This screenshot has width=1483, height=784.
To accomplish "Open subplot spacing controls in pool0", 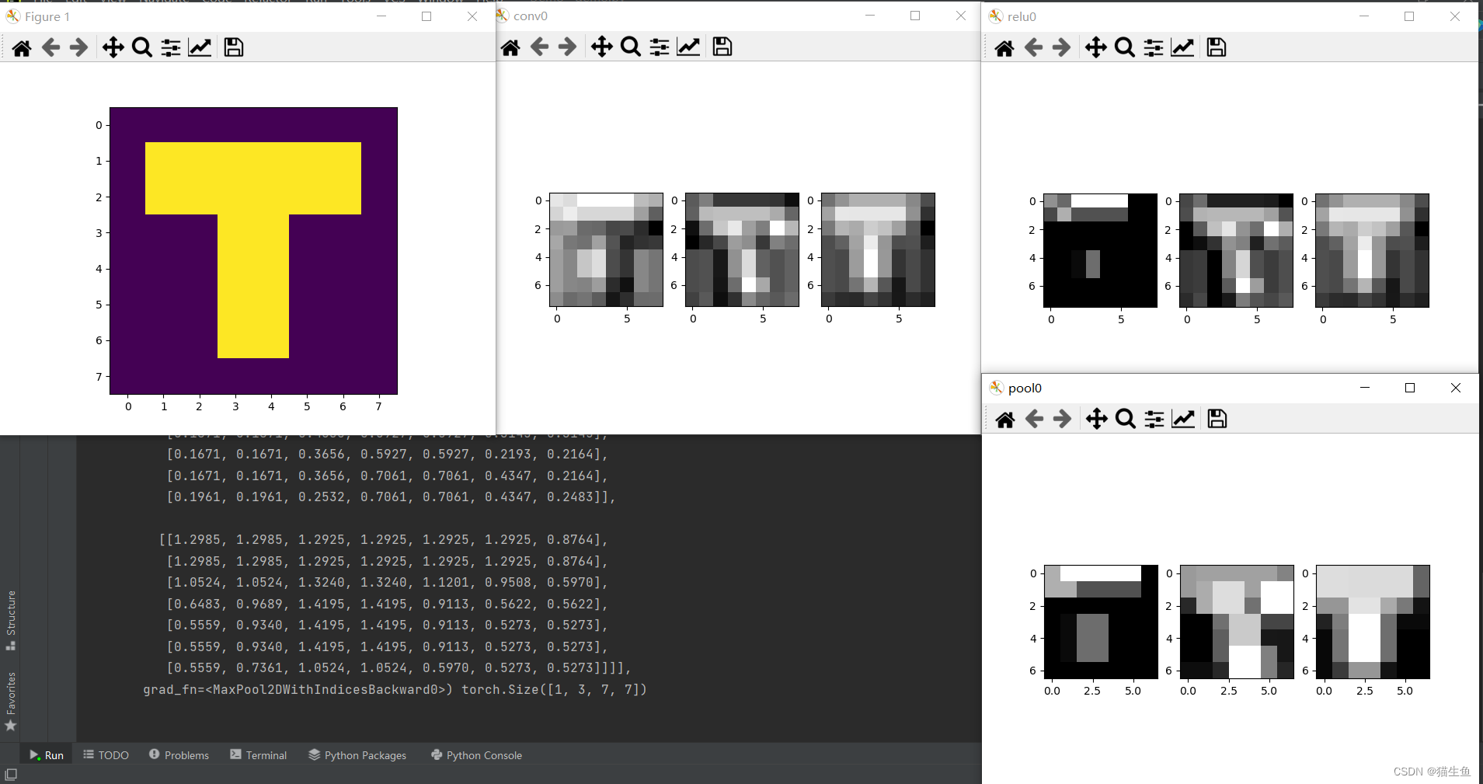I will click(x=1154, y=418).
